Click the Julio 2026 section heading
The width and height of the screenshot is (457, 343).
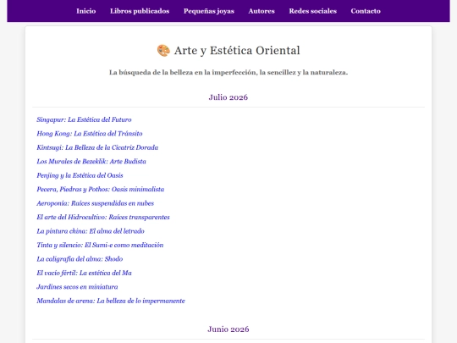pos(228,97)
